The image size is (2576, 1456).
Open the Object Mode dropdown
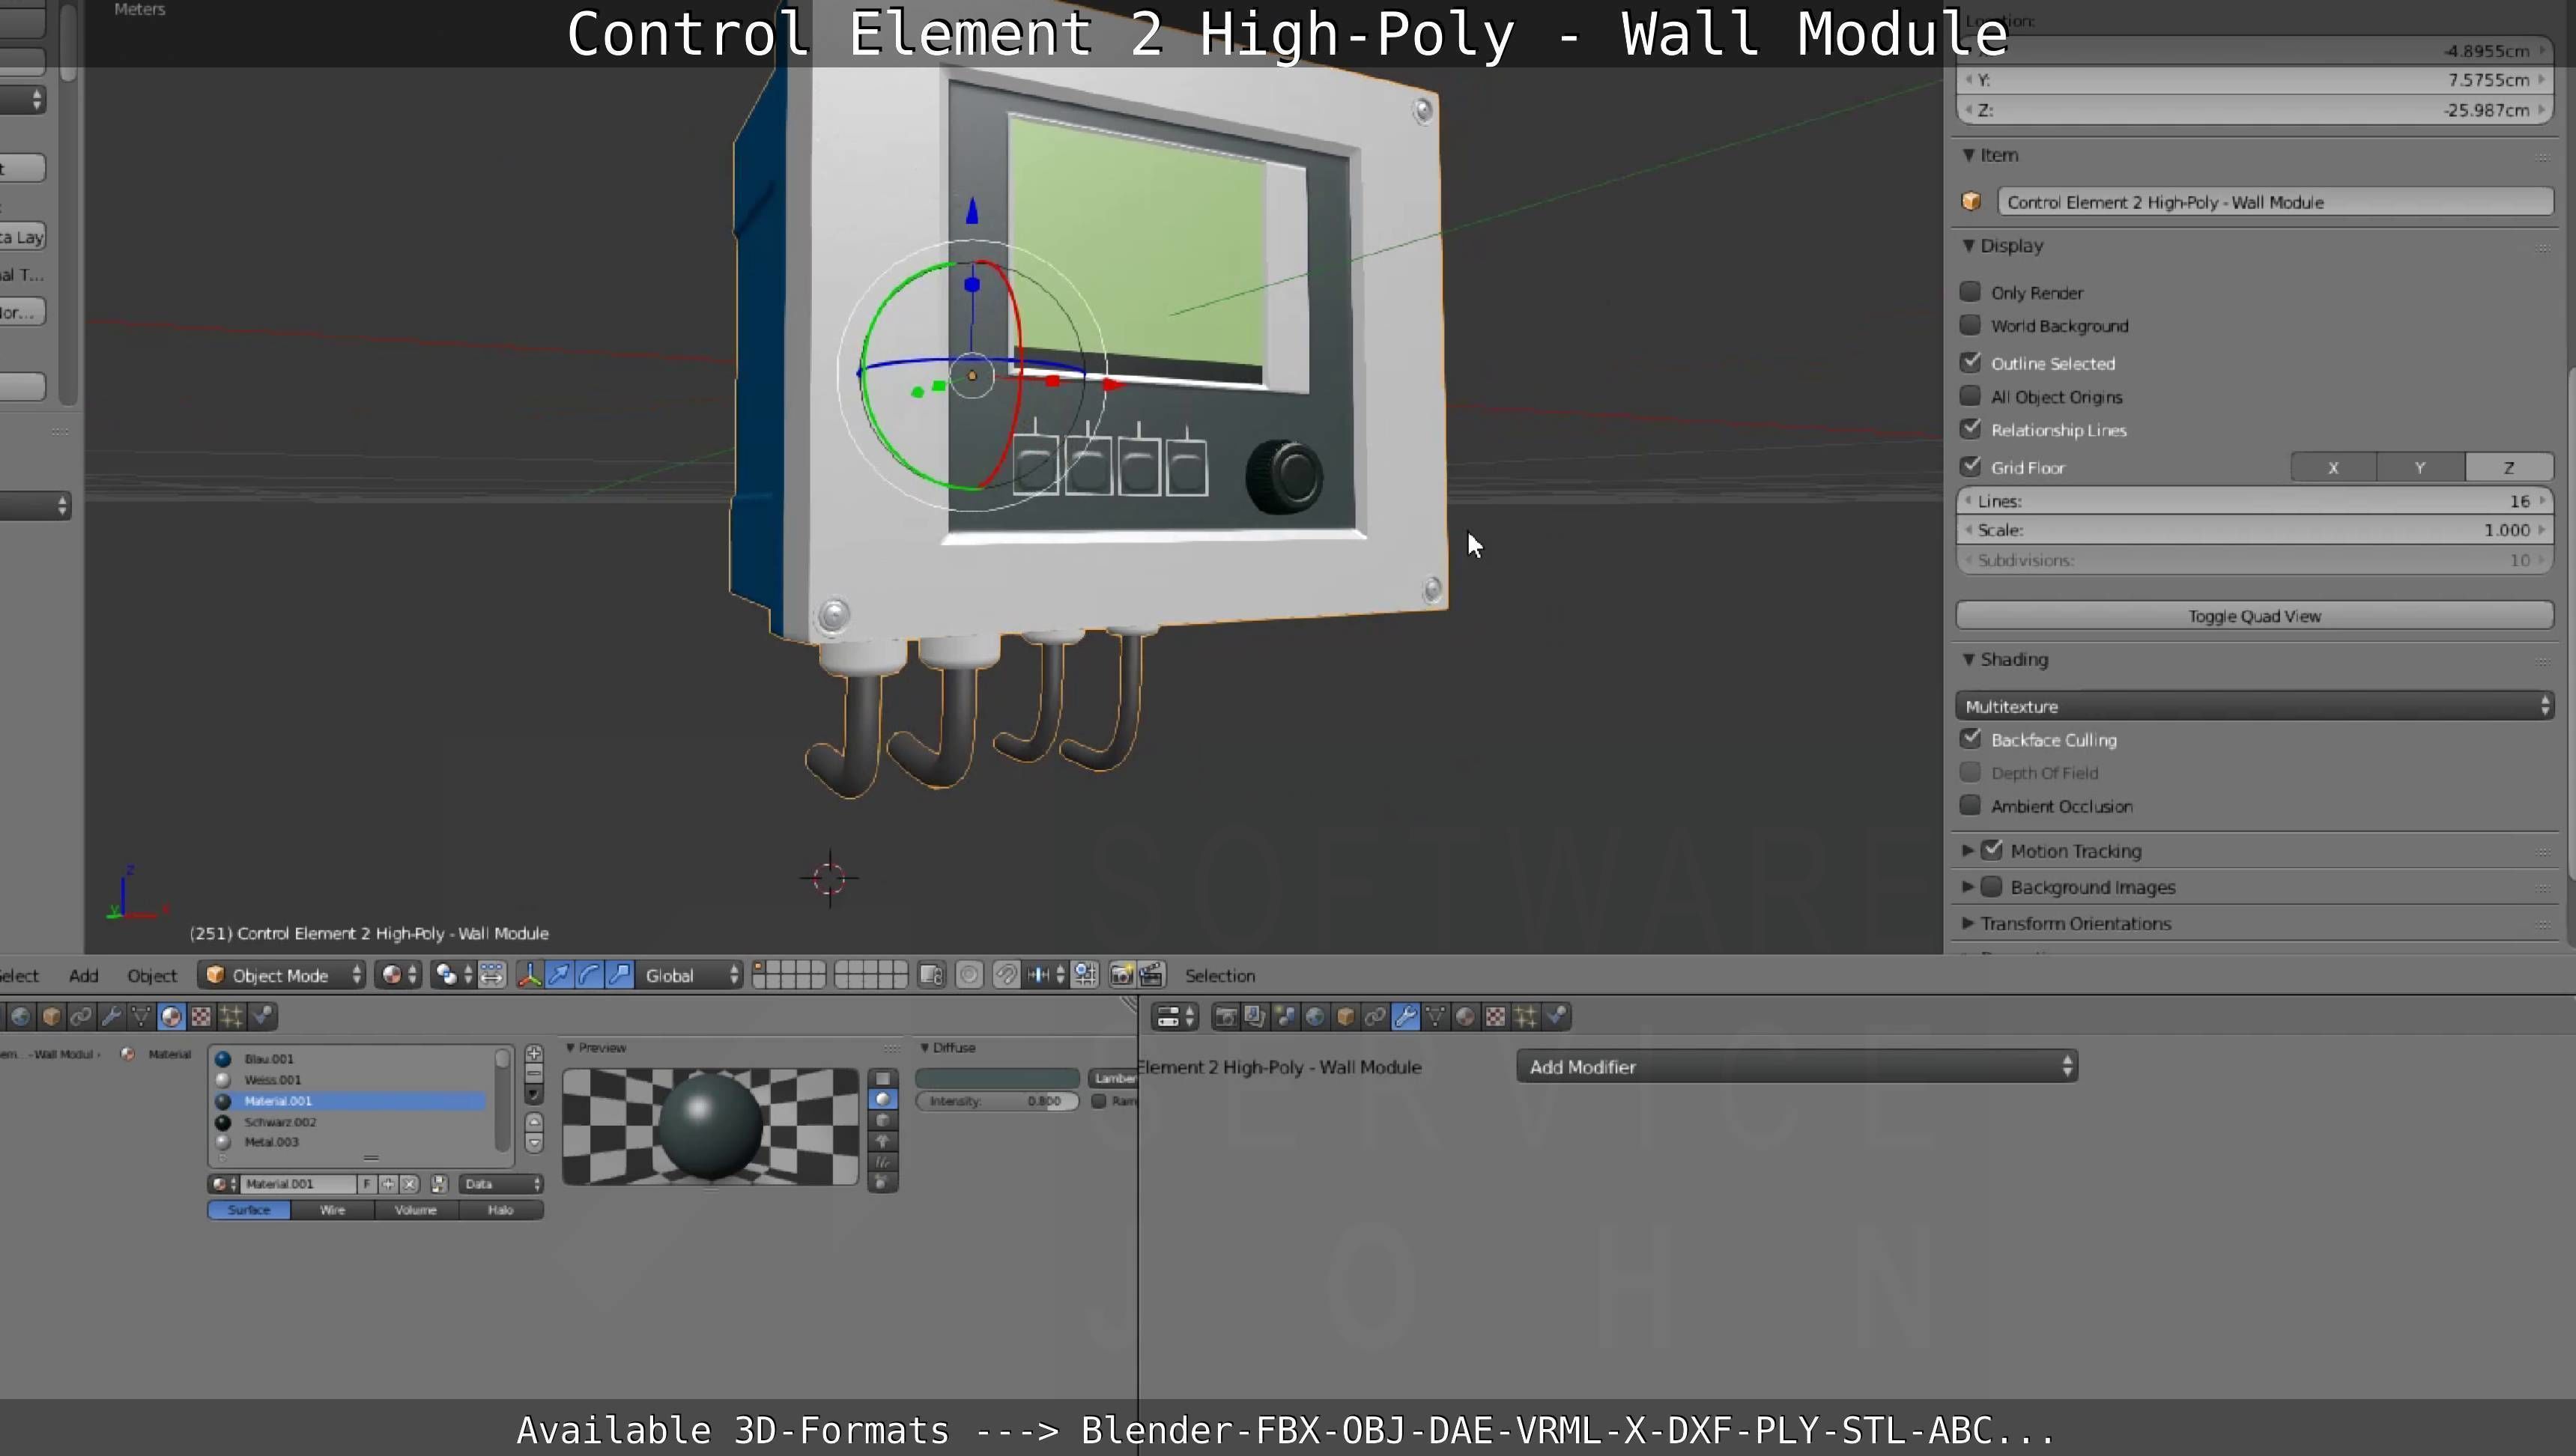tap(282, 975)
